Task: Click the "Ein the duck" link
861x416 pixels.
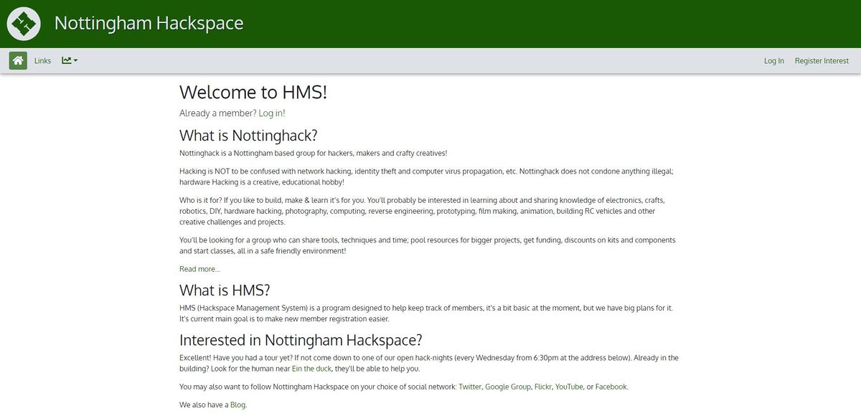Action: (x=311, y=368)
